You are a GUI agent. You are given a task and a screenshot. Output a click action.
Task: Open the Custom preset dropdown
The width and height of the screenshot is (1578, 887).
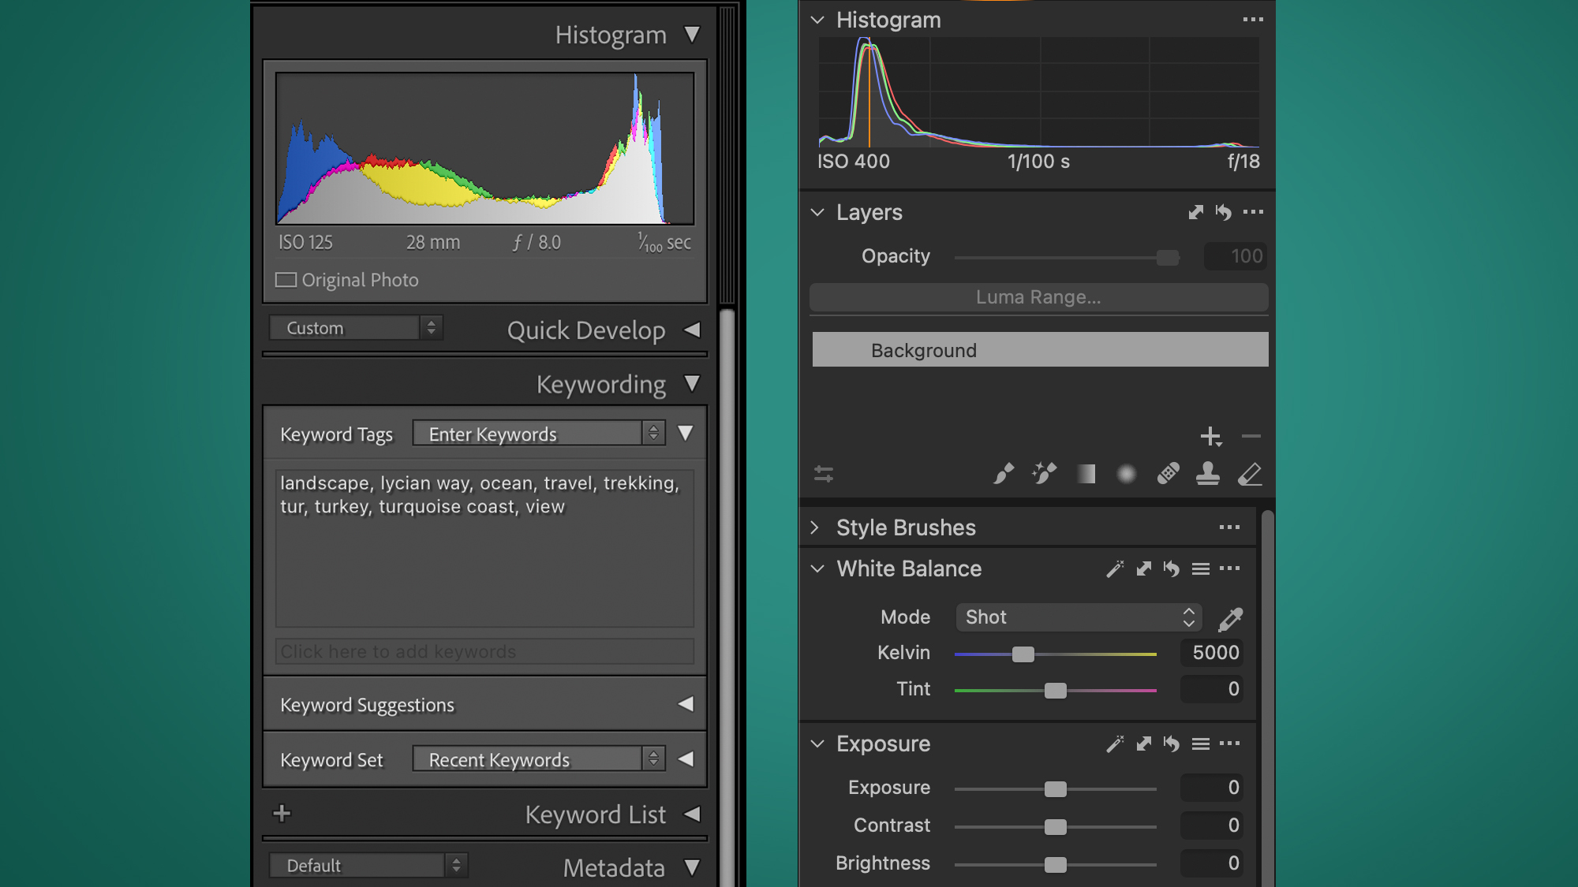click(x=356, y=328)
